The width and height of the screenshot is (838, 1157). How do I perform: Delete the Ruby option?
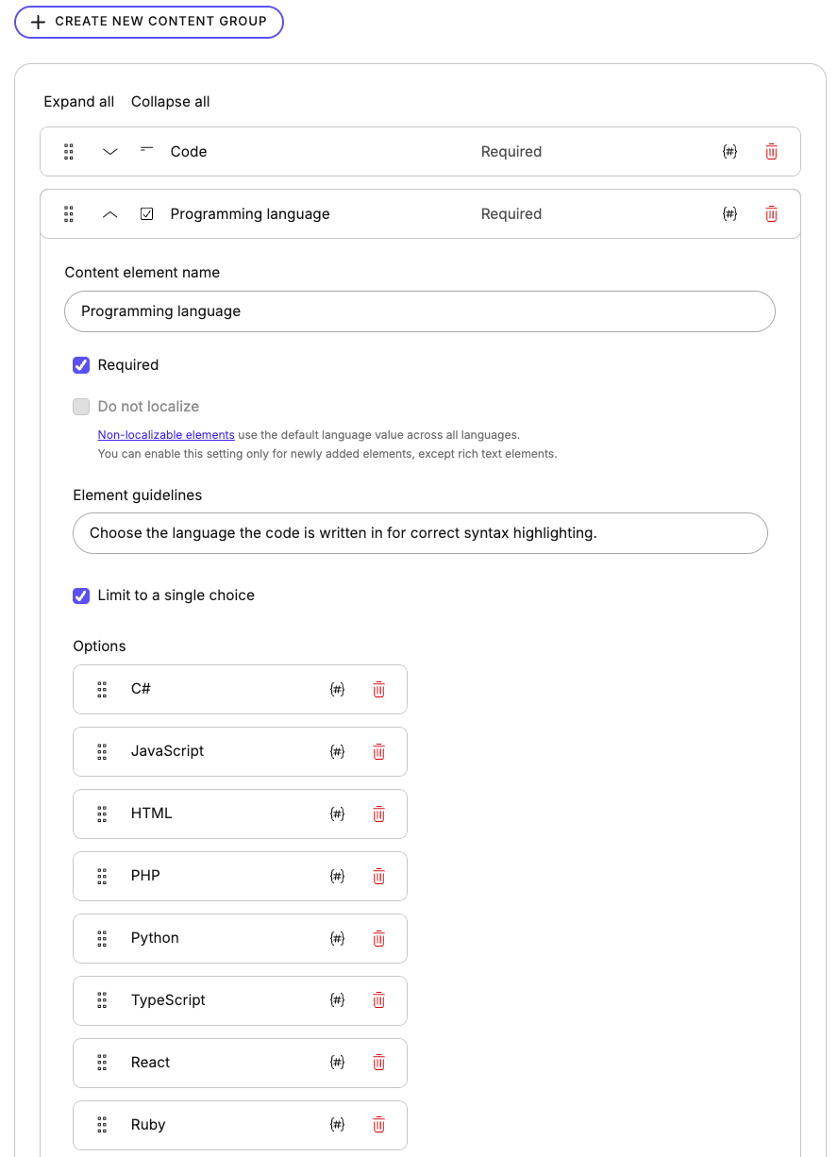(x=378, y=1125)
